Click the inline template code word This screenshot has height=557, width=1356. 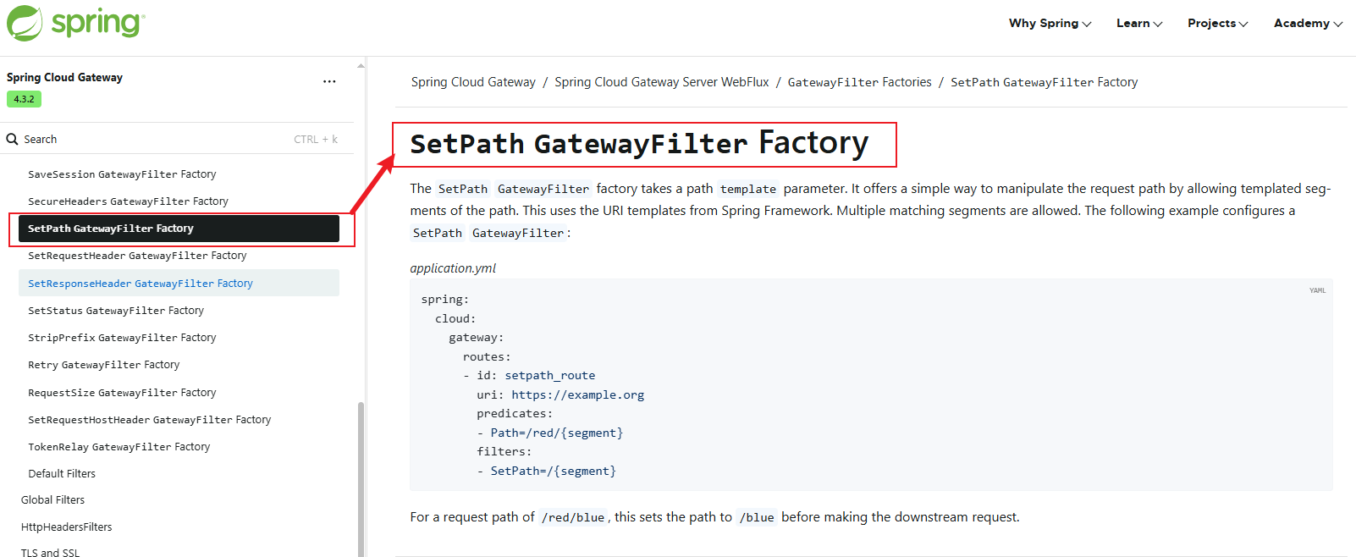(x=748, y=189)
